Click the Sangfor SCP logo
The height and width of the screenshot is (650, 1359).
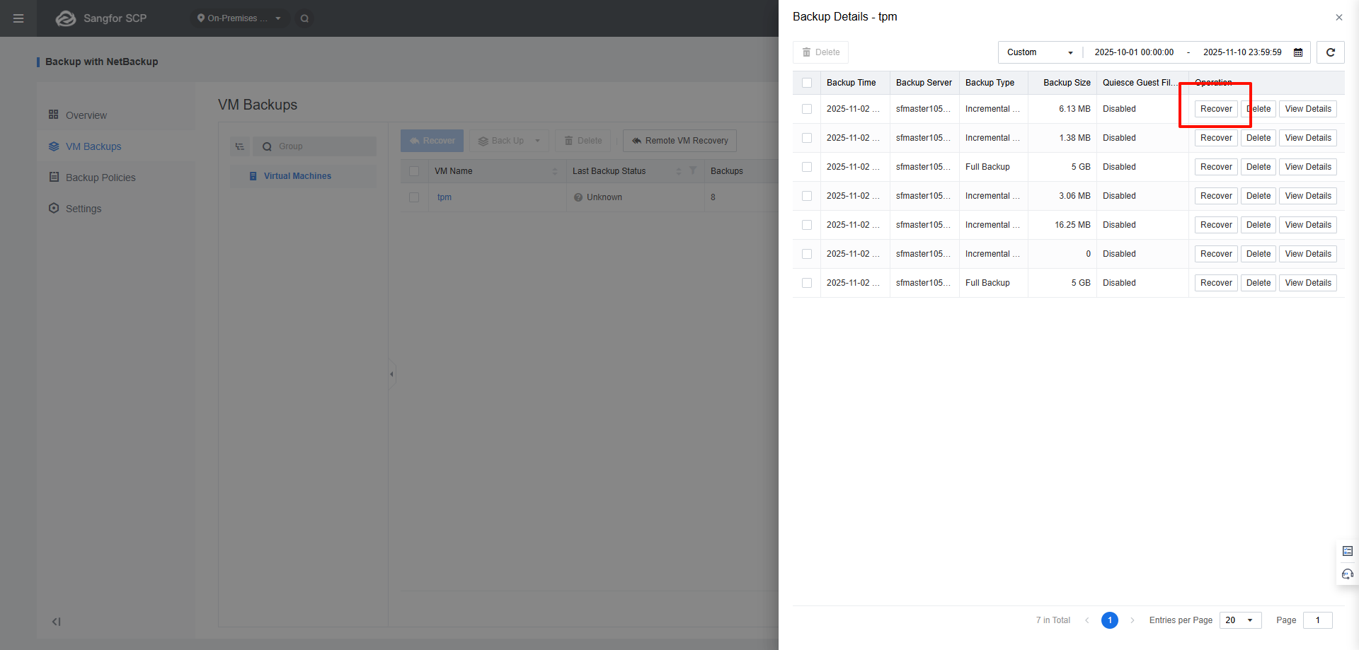pos(101,18)
